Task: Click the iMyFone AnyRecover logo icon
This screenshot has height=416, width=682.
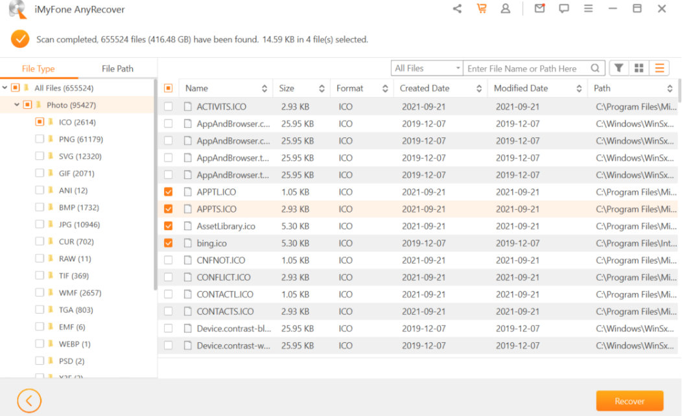Action: coord(18,9)
